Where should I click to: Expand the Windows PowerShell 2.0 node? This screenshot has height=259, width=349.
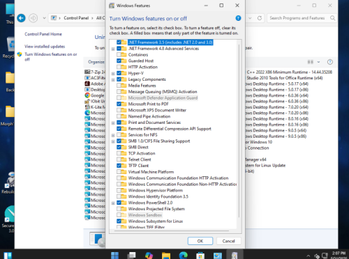point(113,203)
